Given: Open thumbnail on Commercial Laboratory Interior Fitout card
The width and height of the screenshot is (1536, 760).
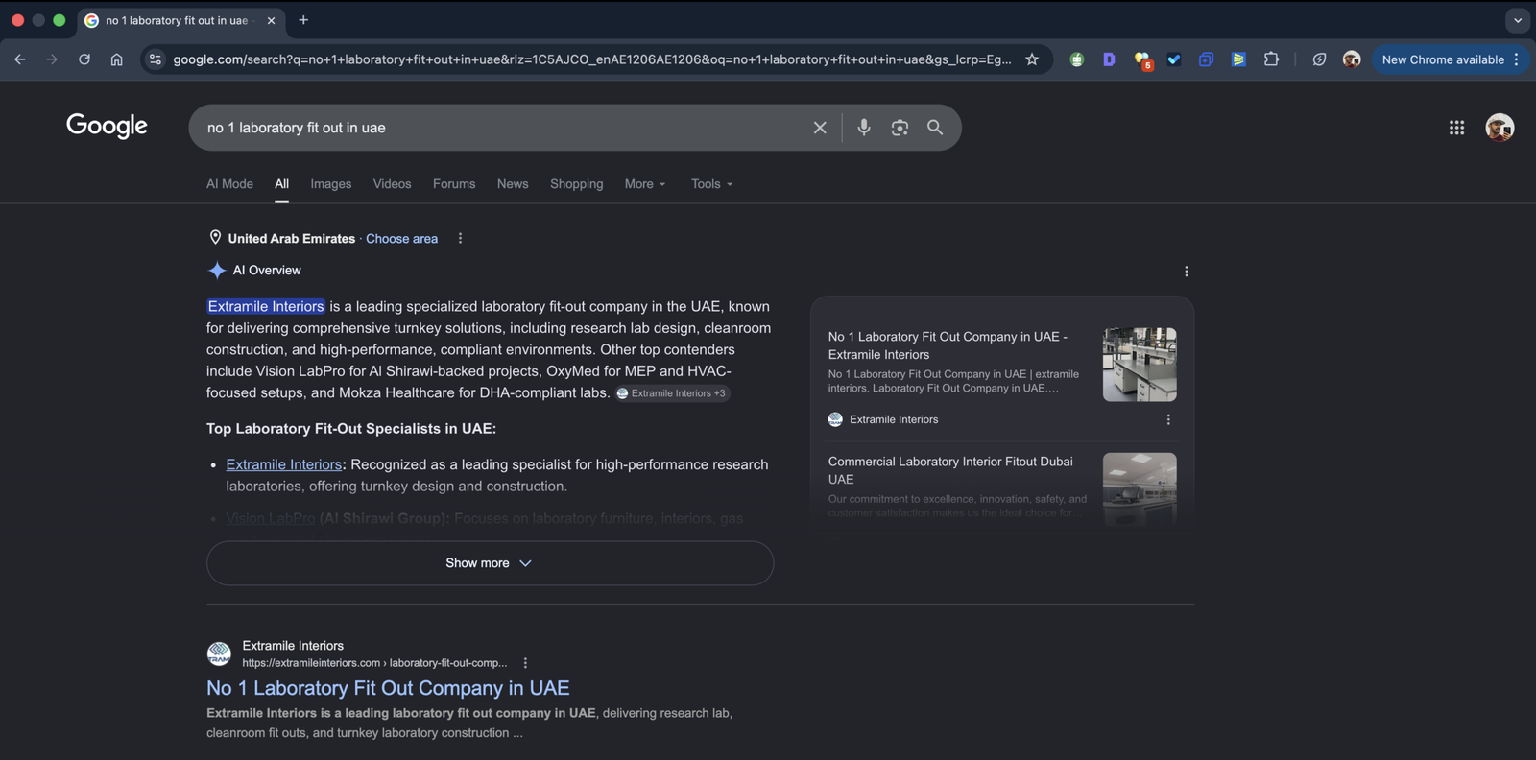Looking at the screenshot, I should point(1140,488).
